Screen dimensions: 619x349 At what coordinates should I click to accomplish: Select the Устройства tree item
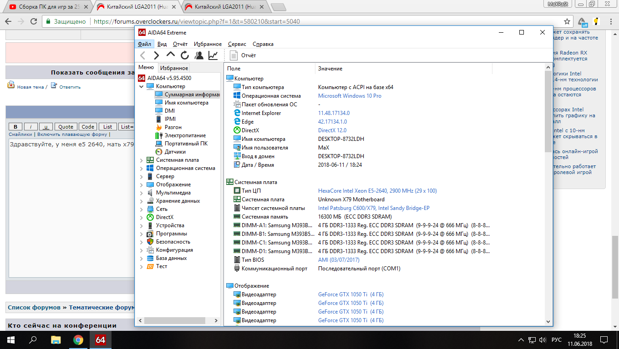click(165, 225)
